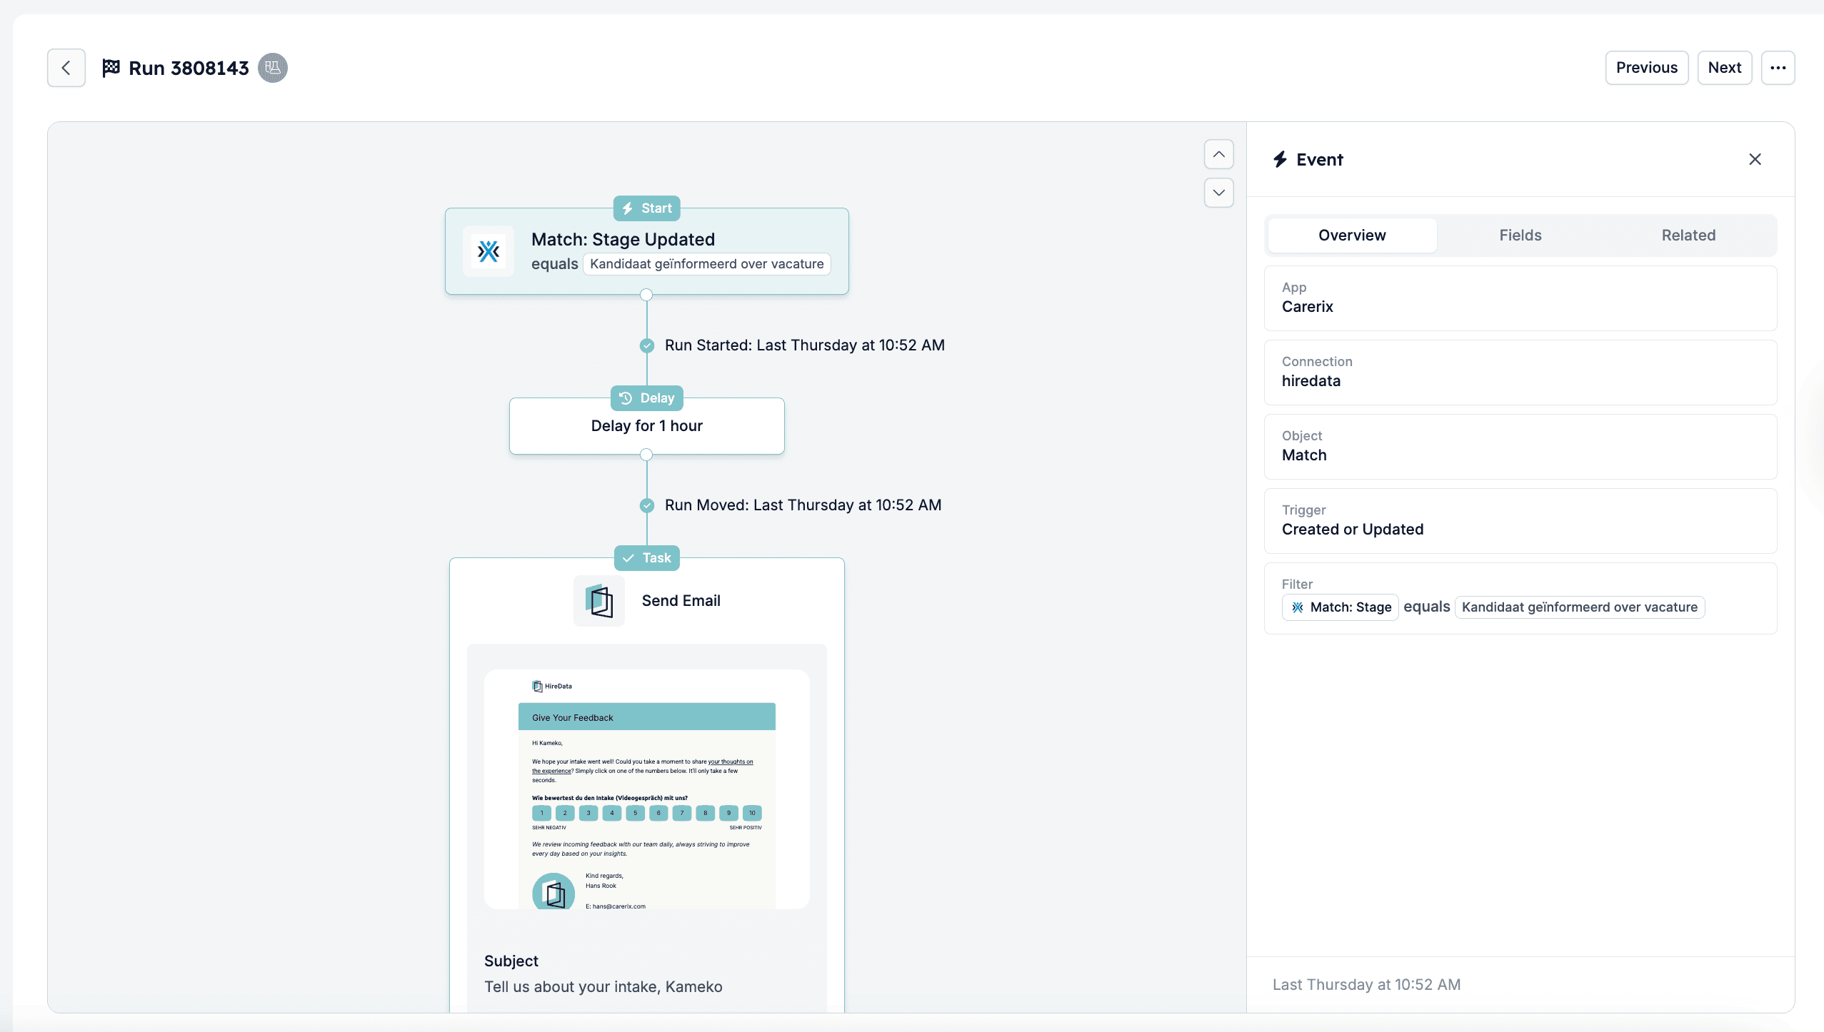Click the Run 3808143 title
1824x1032 pixels.
coord(189,69)
